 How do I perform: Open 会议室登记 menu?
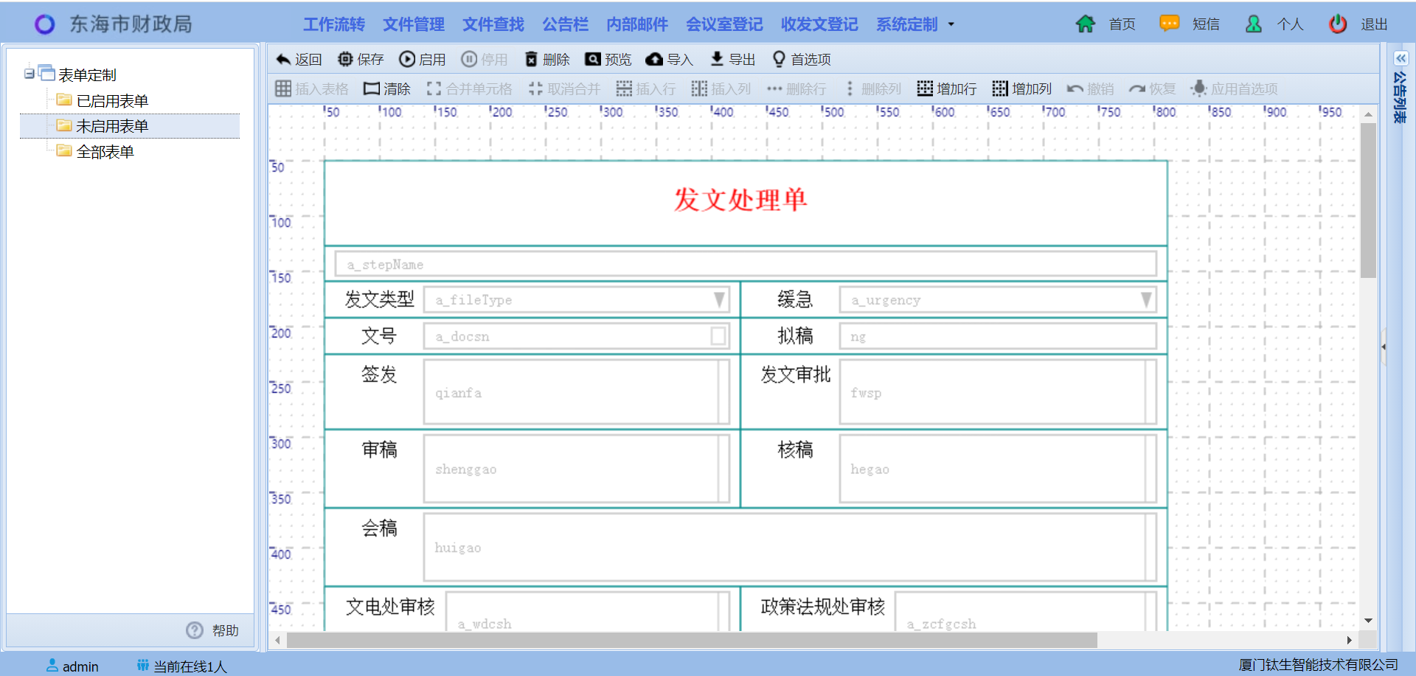[x=724, y=24]
